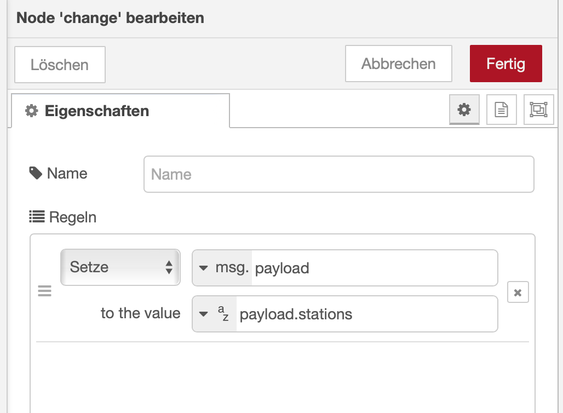Expand the value type dropdown arrow
Viewport: 563px width, 413px height.
(204, 314)
